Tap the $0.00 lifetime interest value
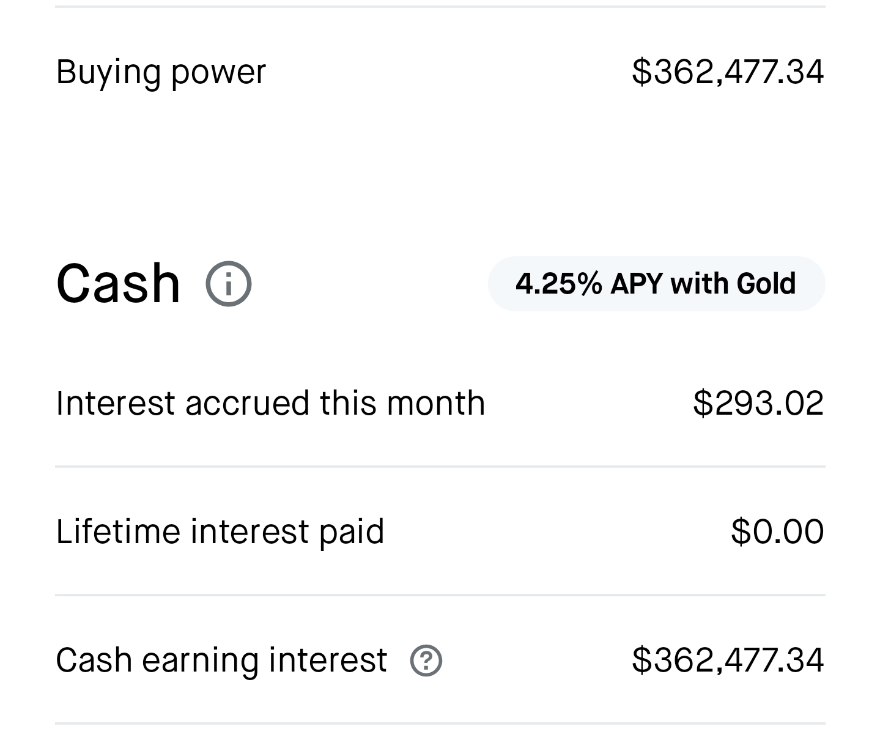The width and height of the screenshot is (880, 737). point(777,531)
